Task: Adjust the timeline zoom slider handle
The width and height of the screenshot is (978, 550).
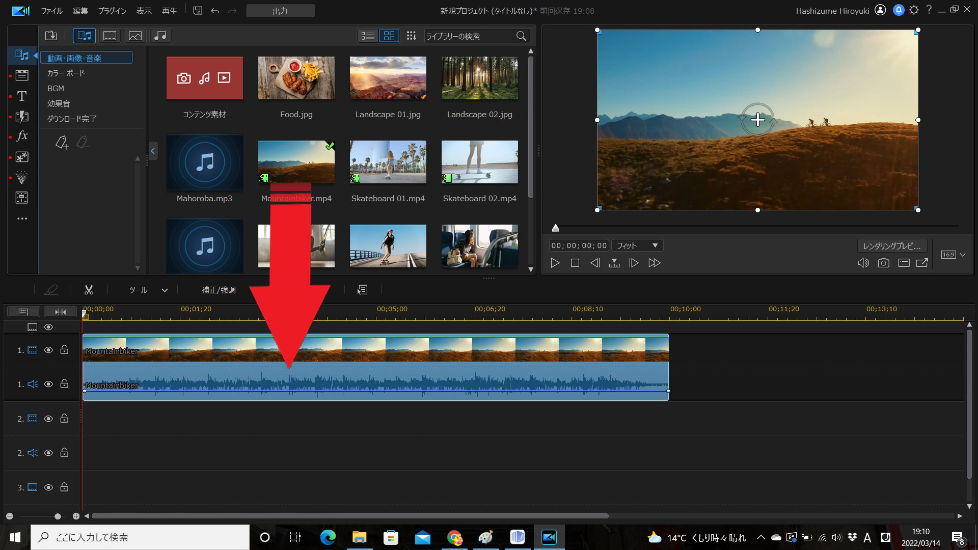Action: [x=58, y=516]
